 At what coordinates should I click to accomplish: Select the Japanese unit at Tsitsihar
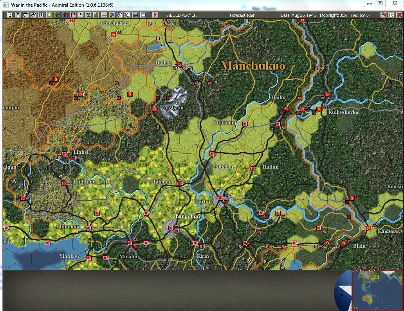coord(212,154)
